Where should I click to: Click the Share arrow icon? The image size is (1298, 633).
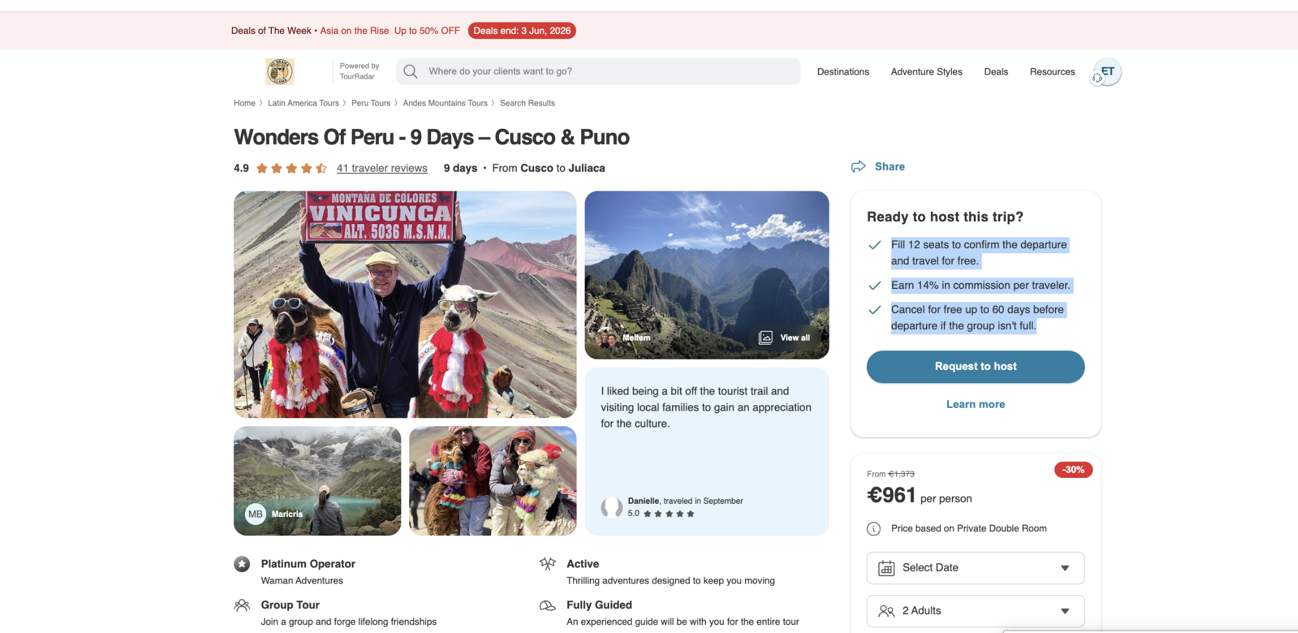click(x=858, y=167)
